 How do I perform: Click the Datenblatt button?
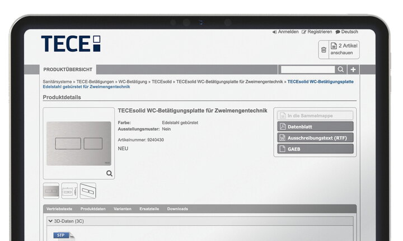pyautogui.click(x=316, y=127)
